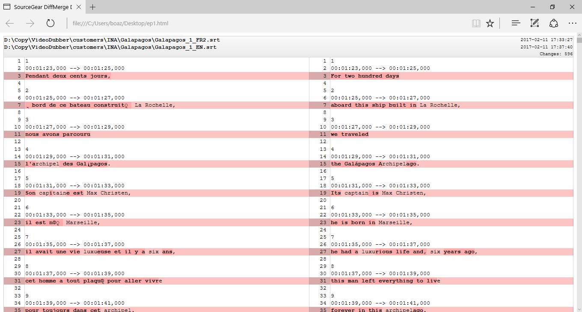Select the SourceGear DiffMerge tab
Screen dimensions: 582x312
point(43,7)
